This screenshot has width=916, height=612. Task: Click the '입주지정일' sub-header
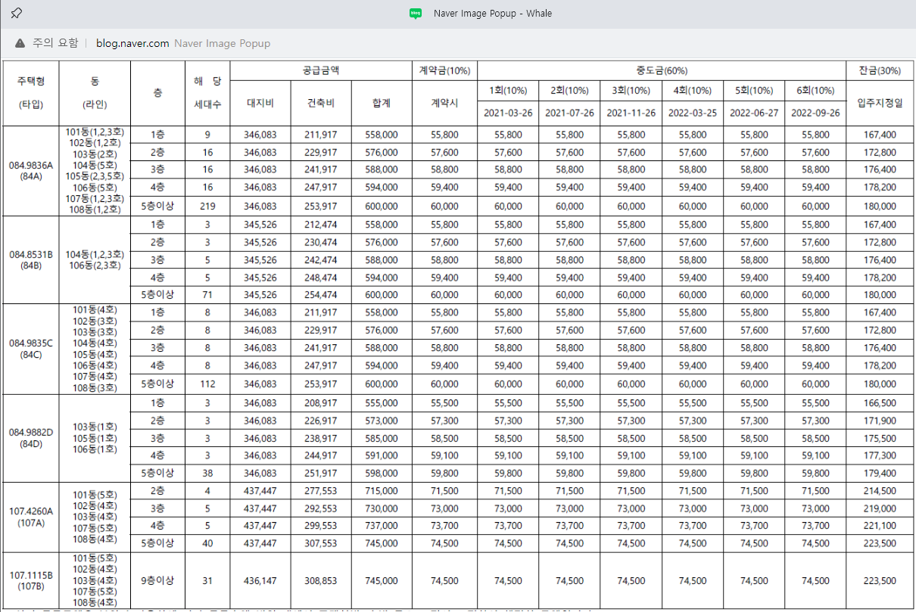coord(880,103)
